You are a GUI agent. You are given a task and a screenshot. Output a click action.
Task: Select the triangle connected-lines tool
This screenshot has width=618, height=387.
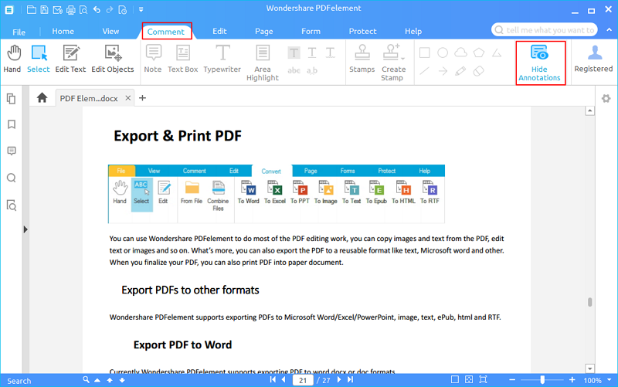[497, 53]
